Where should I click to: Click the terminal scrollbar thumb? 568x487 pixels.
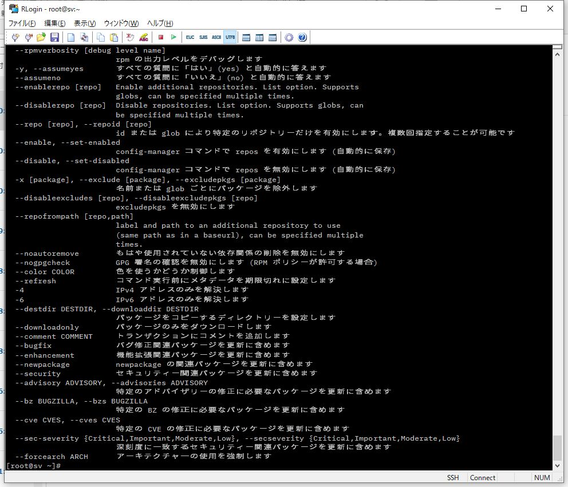[557, 448]
